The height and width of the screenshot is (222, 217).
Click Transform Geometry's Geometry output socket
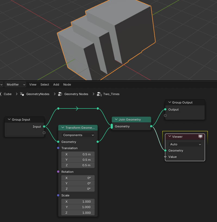tap(98, 142)
